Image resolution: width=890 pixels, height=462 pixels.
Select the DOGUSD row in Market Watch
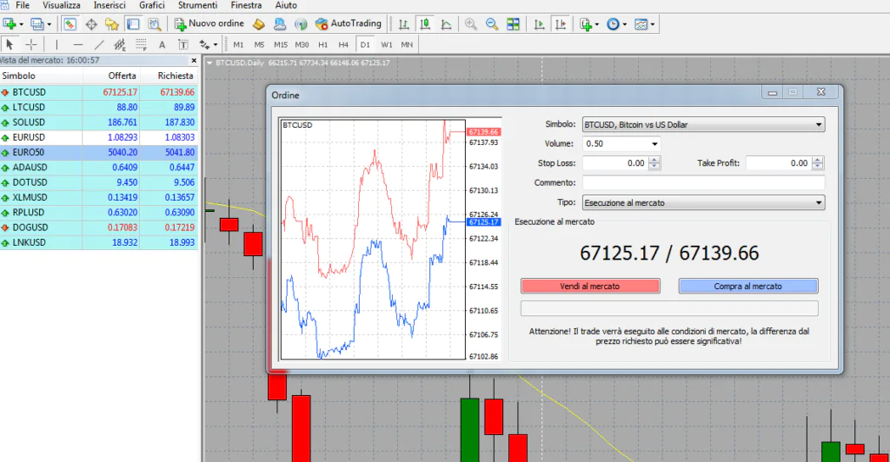coord(99,228)
